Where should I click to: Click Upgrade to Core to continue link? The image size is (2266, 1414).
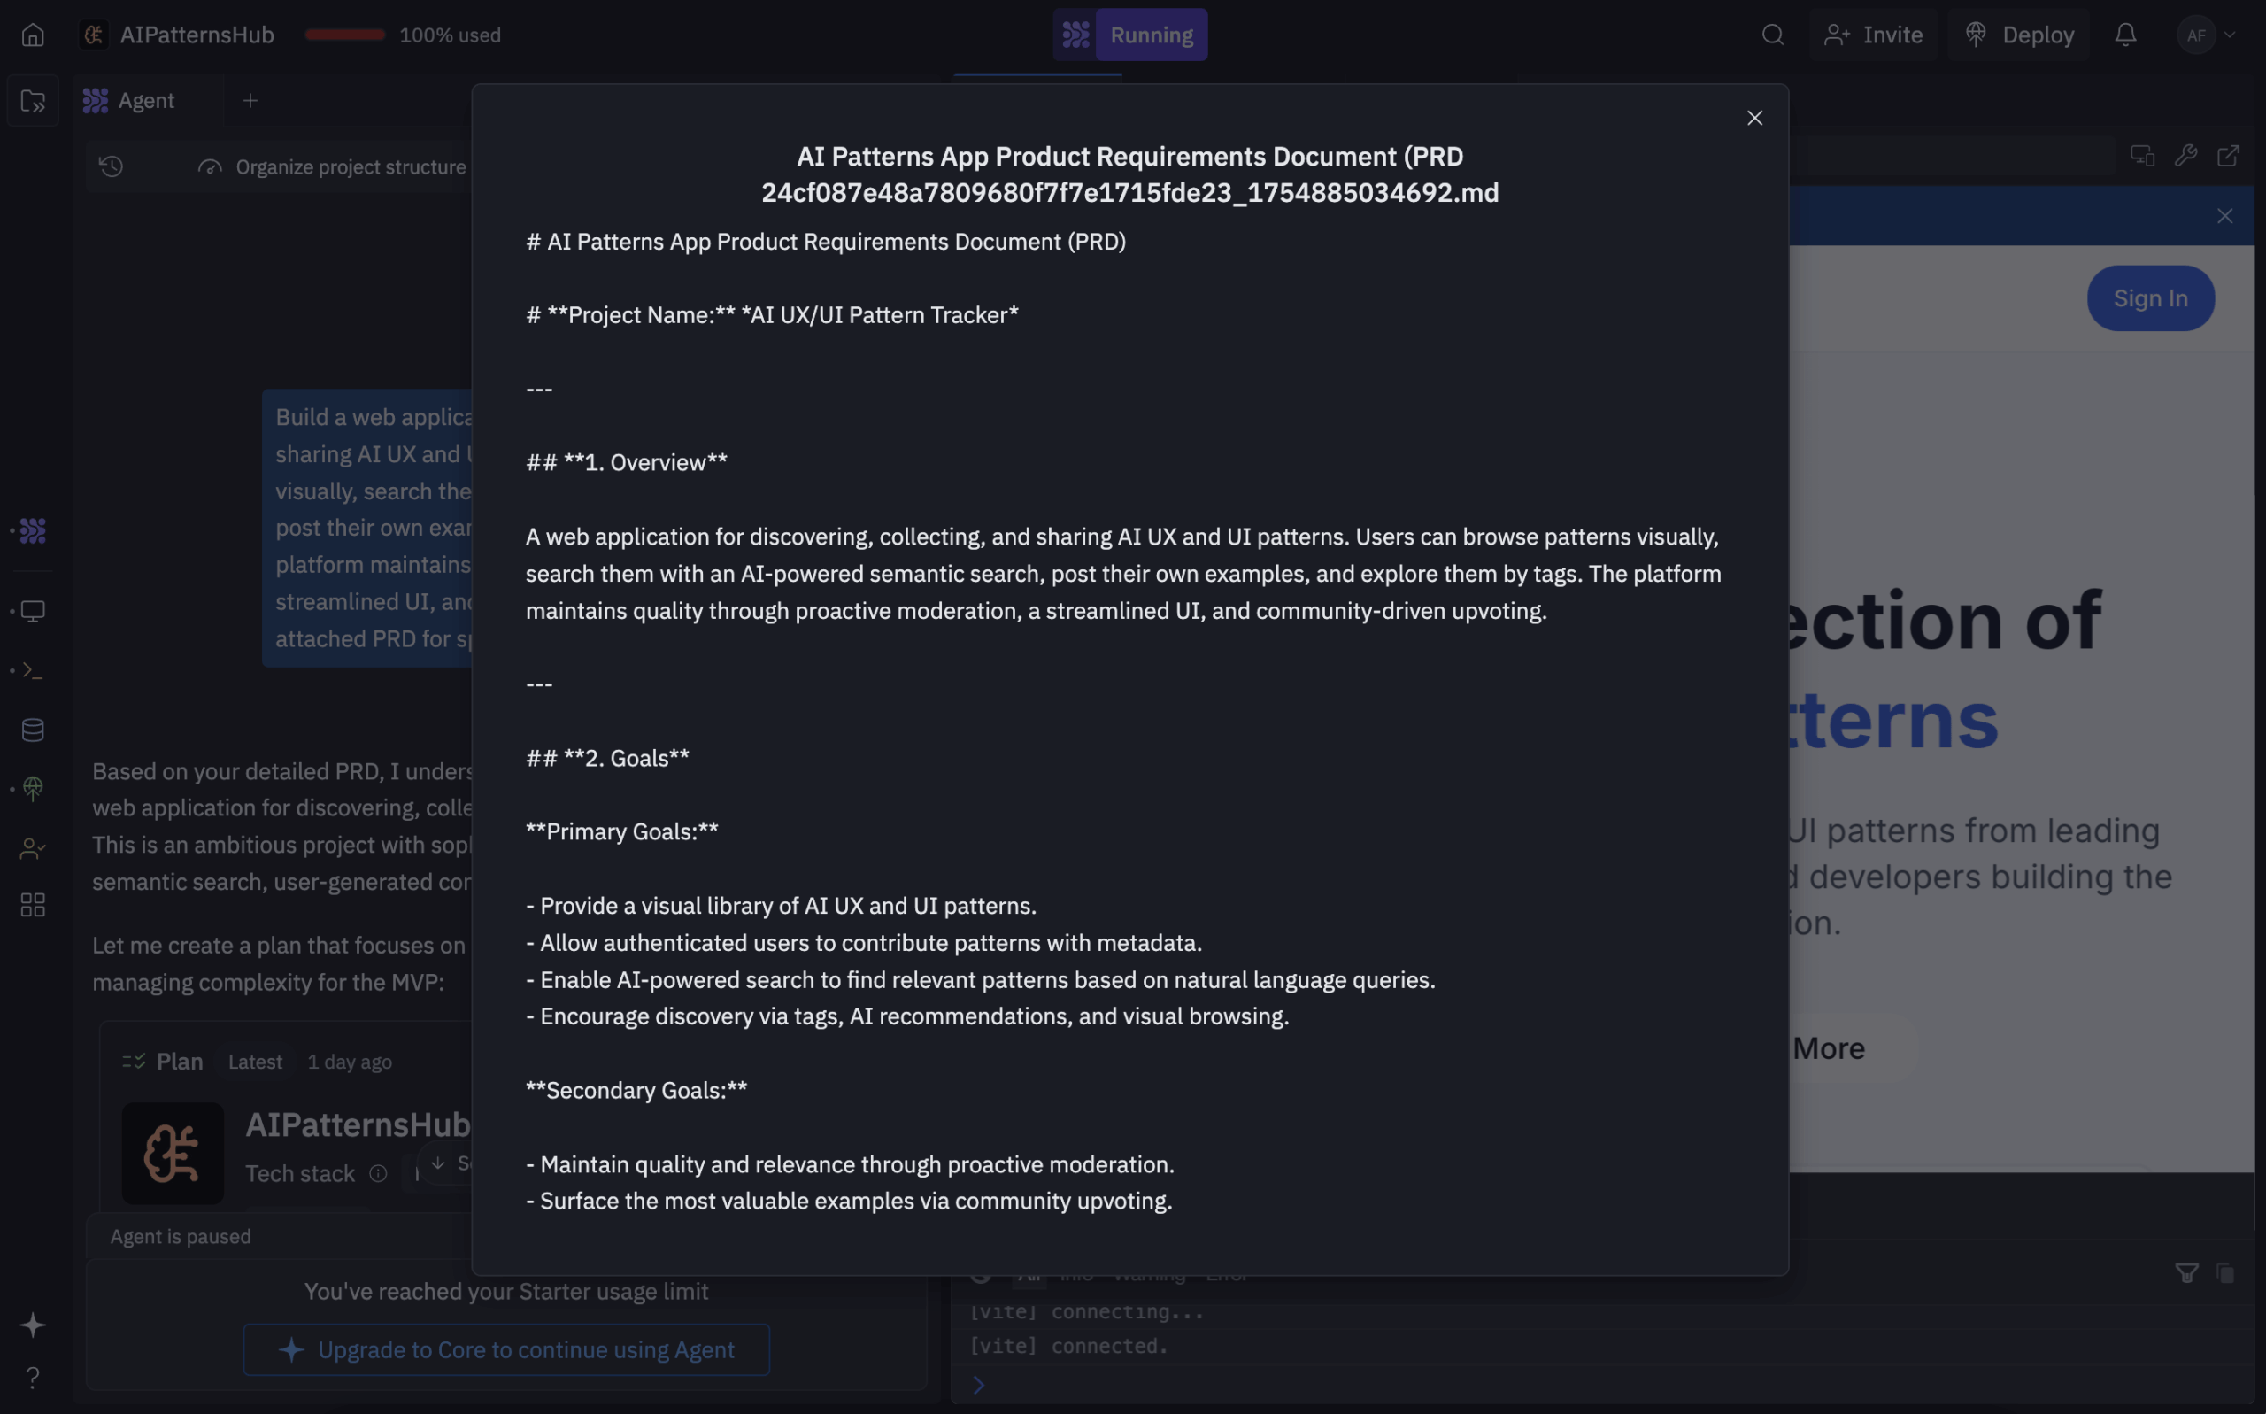(506, 1349)
